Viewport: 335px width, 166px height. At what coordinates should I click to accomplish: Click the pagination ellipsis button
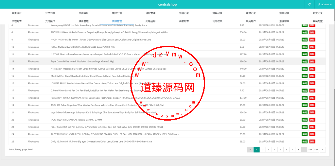coord(304,150)
